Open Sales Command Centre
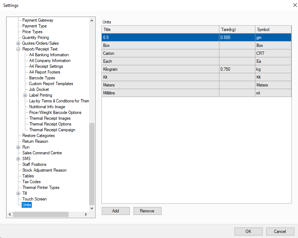This screenshot has height=238, width=298. [x=42, y=153]
